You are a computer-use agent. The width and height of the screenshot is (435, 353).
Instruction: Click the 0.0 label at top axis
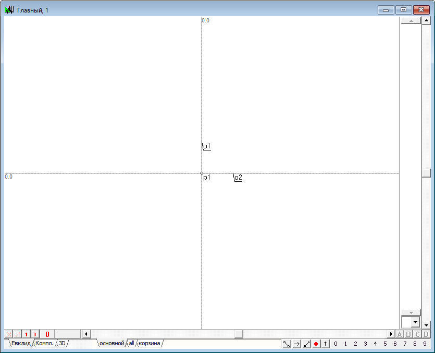206,20
